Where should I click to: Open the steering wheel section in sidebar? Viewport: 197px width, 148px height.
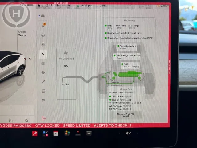43,35
